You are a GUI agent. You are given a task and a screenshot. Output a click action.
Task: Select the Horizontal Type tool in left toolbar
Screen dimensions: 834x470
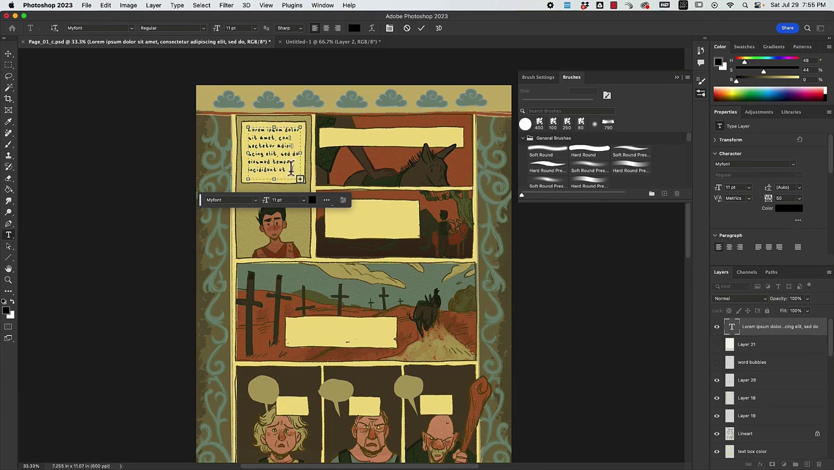point(8,235)
